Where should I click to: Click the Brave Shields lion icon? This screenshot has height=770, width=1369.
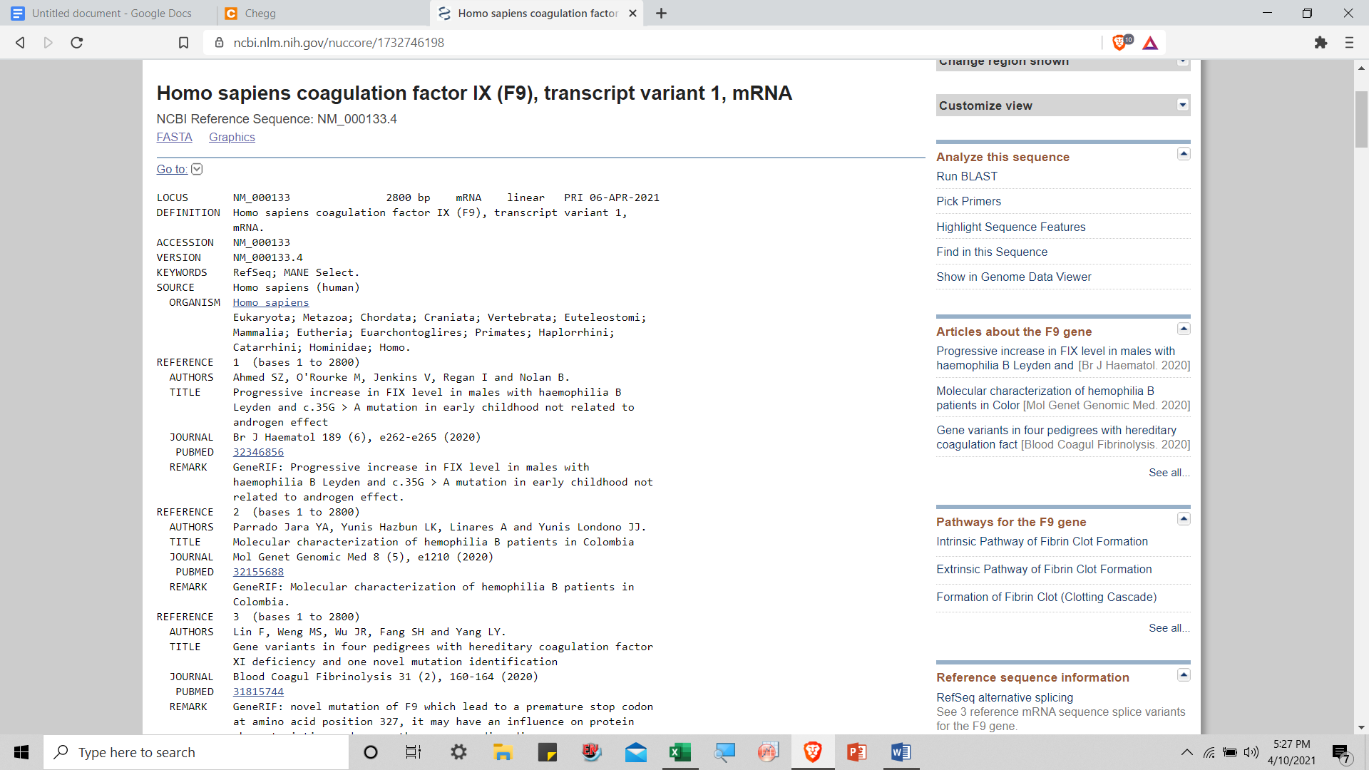click(x=1120, y=43)
